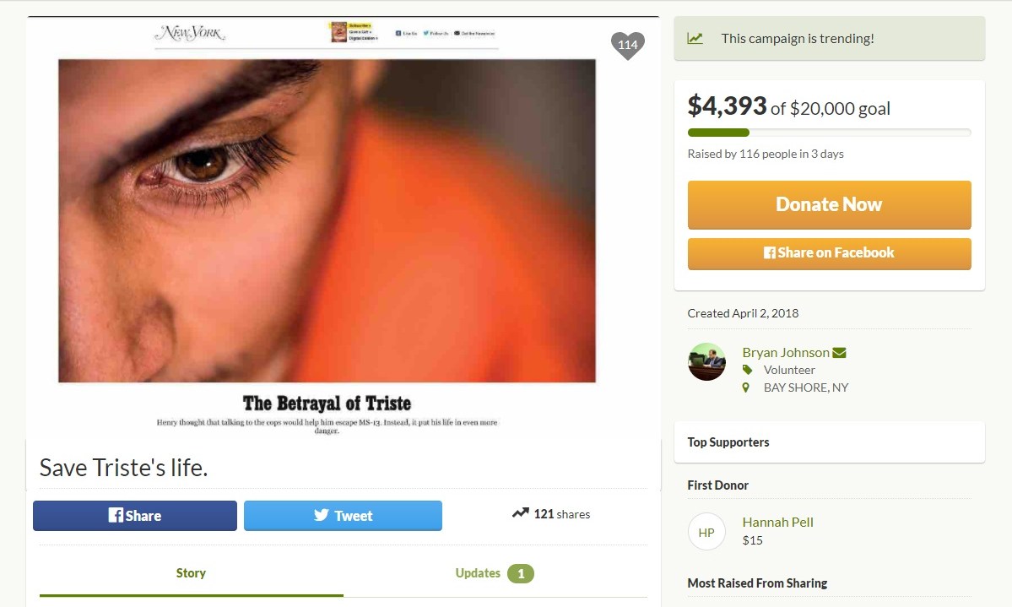Viewport: 1012px width, 607px height.
Task: Click the heart icon showing 114 likes
Action: tap(627, 45)
